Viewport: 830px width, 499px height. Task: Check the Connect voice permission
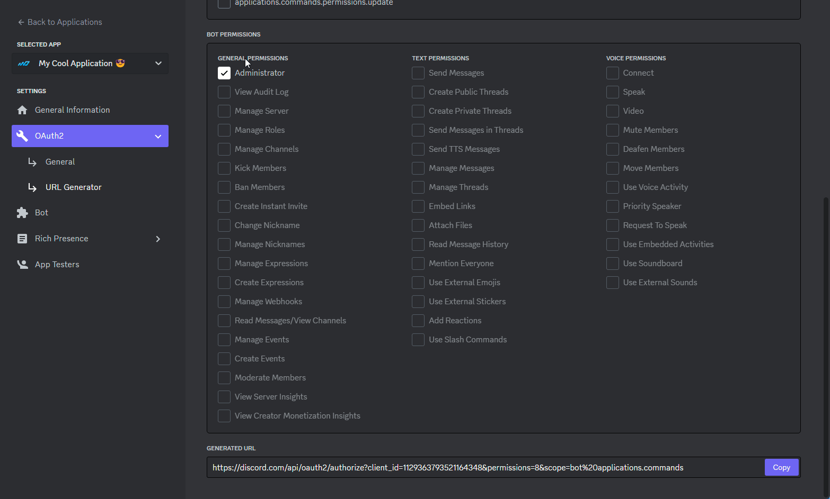(613, 73)
